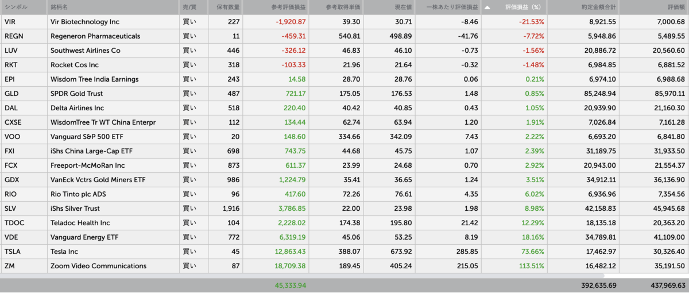Click the 437,969.63 total valuation

pos(667,285)
